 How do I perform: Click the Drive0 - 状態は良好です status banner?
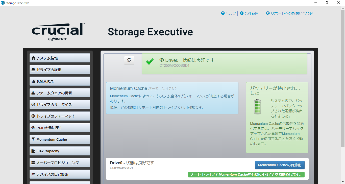point(225,64)
